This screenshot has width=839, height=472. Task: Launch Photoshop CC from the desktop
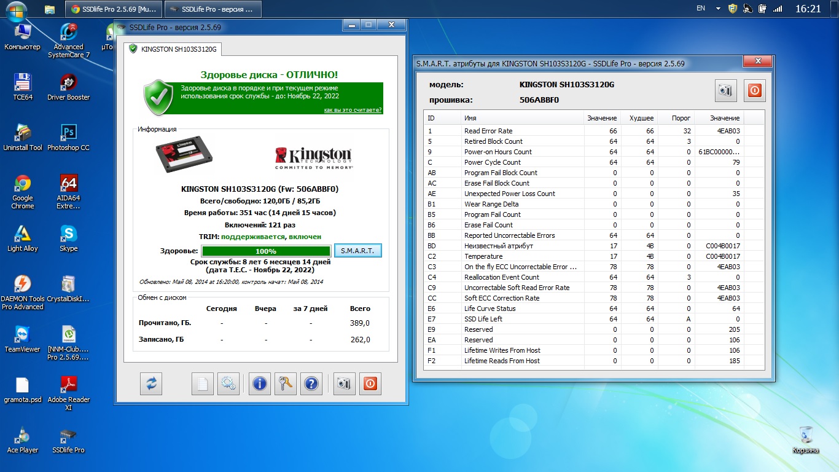(69, 138)
